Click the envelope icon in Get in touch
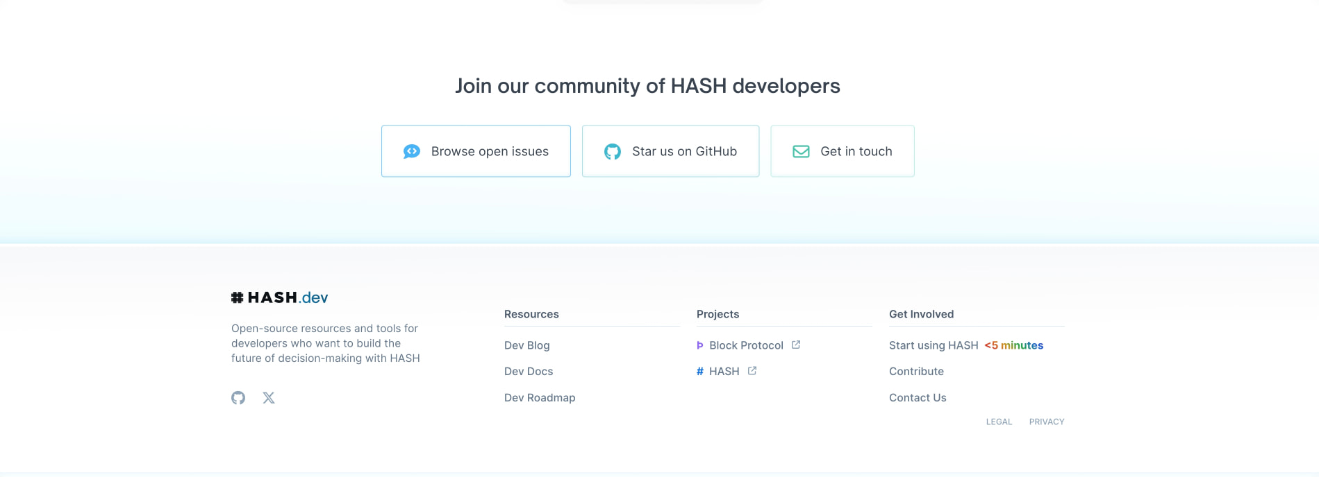Screen dimensions: 1319x477 (801, 151)
